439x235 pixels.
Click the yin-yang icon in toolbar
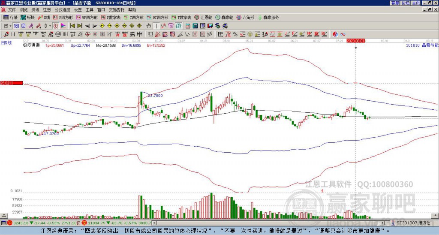pos(335,34)
